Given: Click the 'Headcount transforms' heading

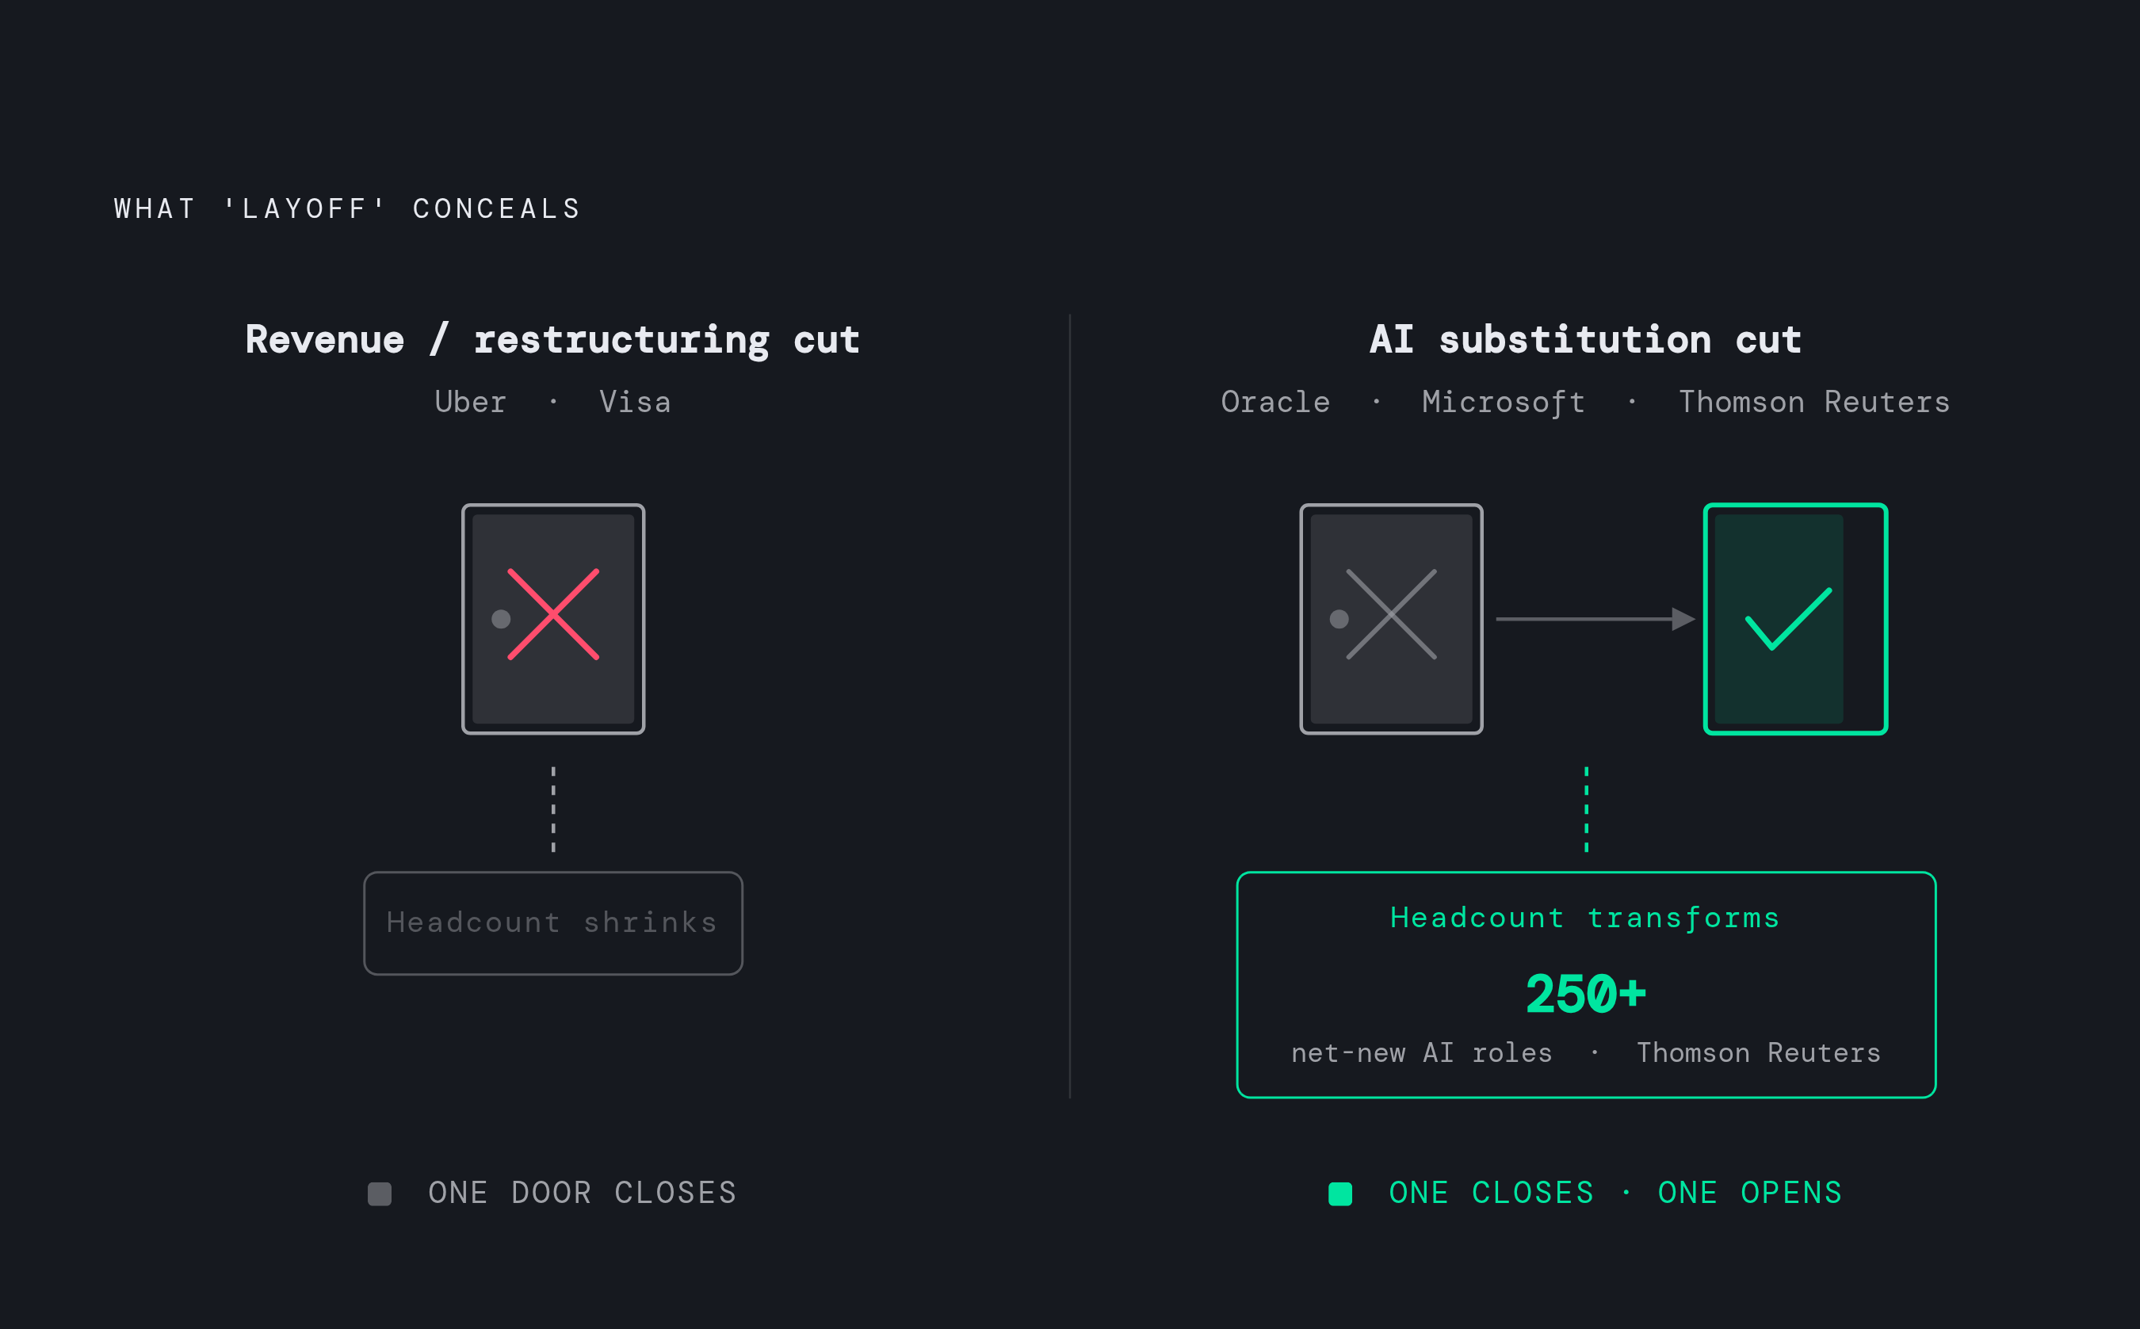Looking at the screenshot, I should [1585, 918].
